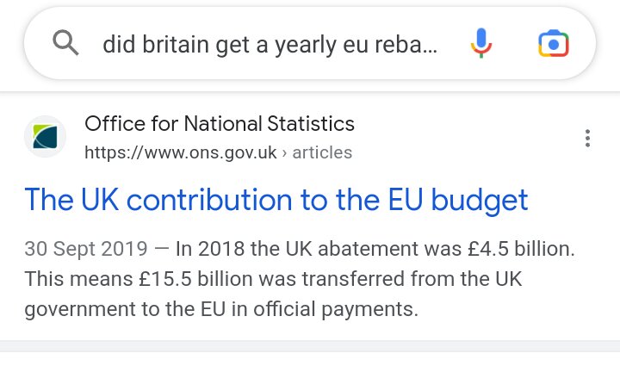Start voice search with microphone icon
Image resolution: width=620 pixels, height=372 pixels.
click(480, 43)
